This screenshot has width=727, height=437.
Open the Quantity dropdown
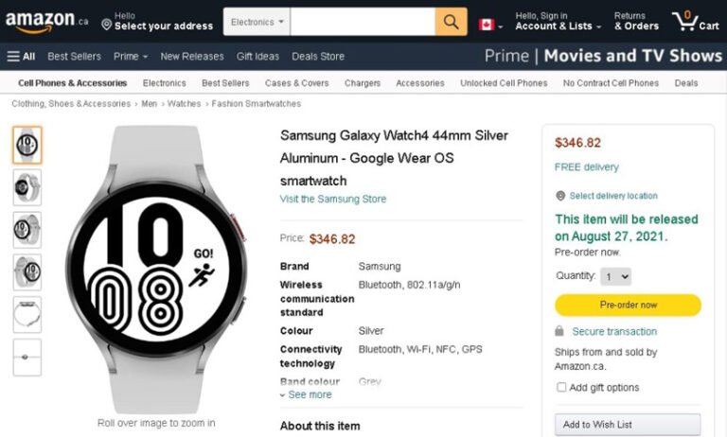(x=616, y=276)
